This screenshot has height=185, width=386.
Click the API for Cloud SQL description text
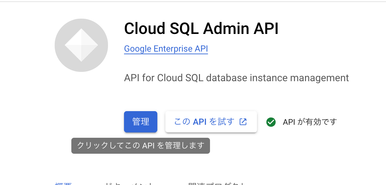coord(236,78)
